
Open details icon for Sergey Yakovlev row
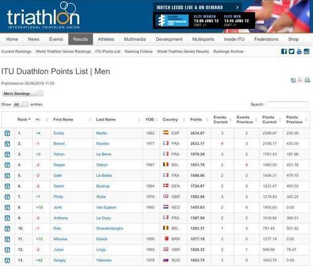click(7, 260)
